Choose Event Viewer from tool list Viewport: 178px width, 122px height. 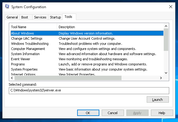point(87,59)
